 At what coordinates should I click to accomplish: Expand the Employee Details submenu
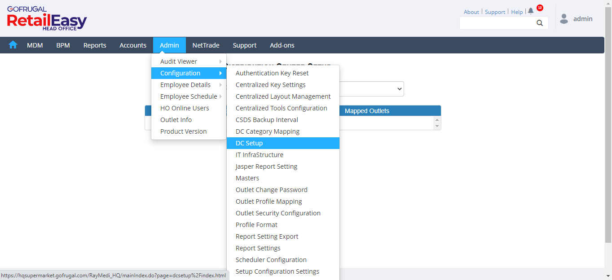tap(189, 85)
